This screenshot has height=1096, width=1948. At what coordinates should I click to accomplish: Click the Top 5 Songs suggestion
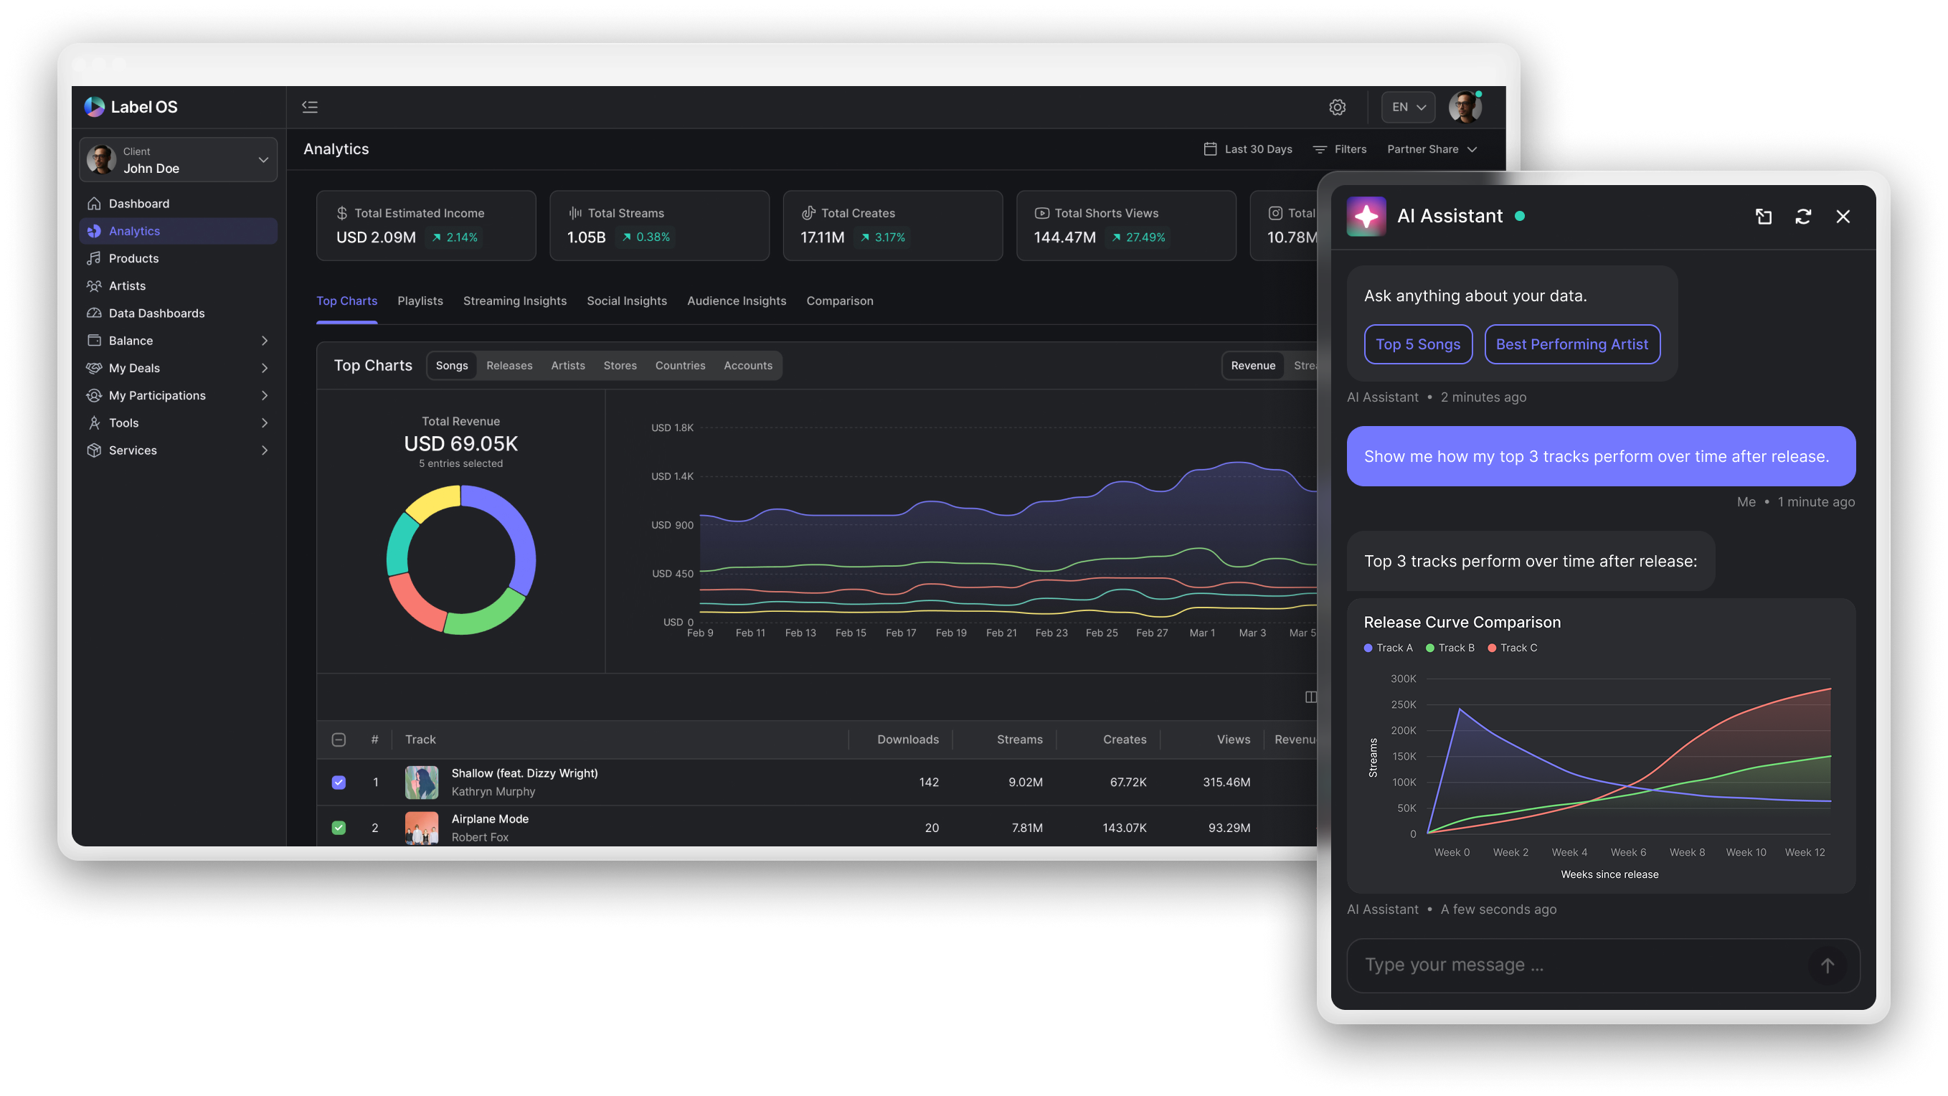point(1417,344)
